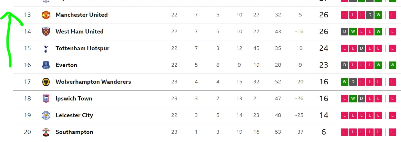This screenshot has height=142, width=401.
Task: Click Ipswich Town's green W form badge
Action: pyautogui.click(x=353, y=99)
